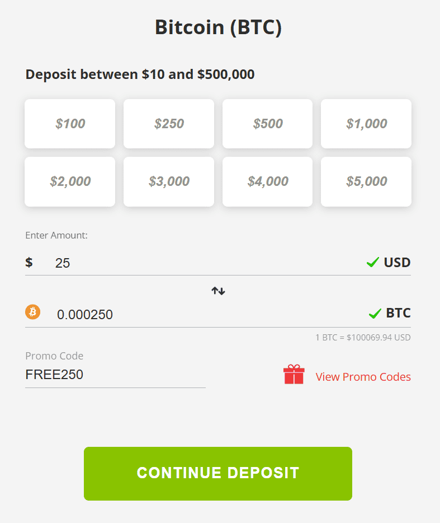Select the $1,000 preset amount
Image resolution: width=440 pixels, height=523 pixels.
click(x=366, y=124)
